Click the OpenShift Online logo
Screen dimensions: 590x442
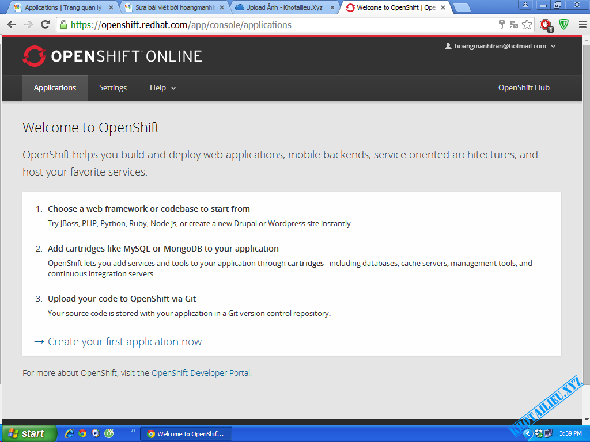pyautogui.click(x=112, y=56)
